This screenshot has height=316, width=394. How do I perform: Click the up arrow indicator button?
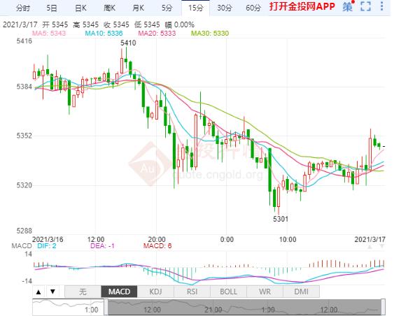coord(38,292)
